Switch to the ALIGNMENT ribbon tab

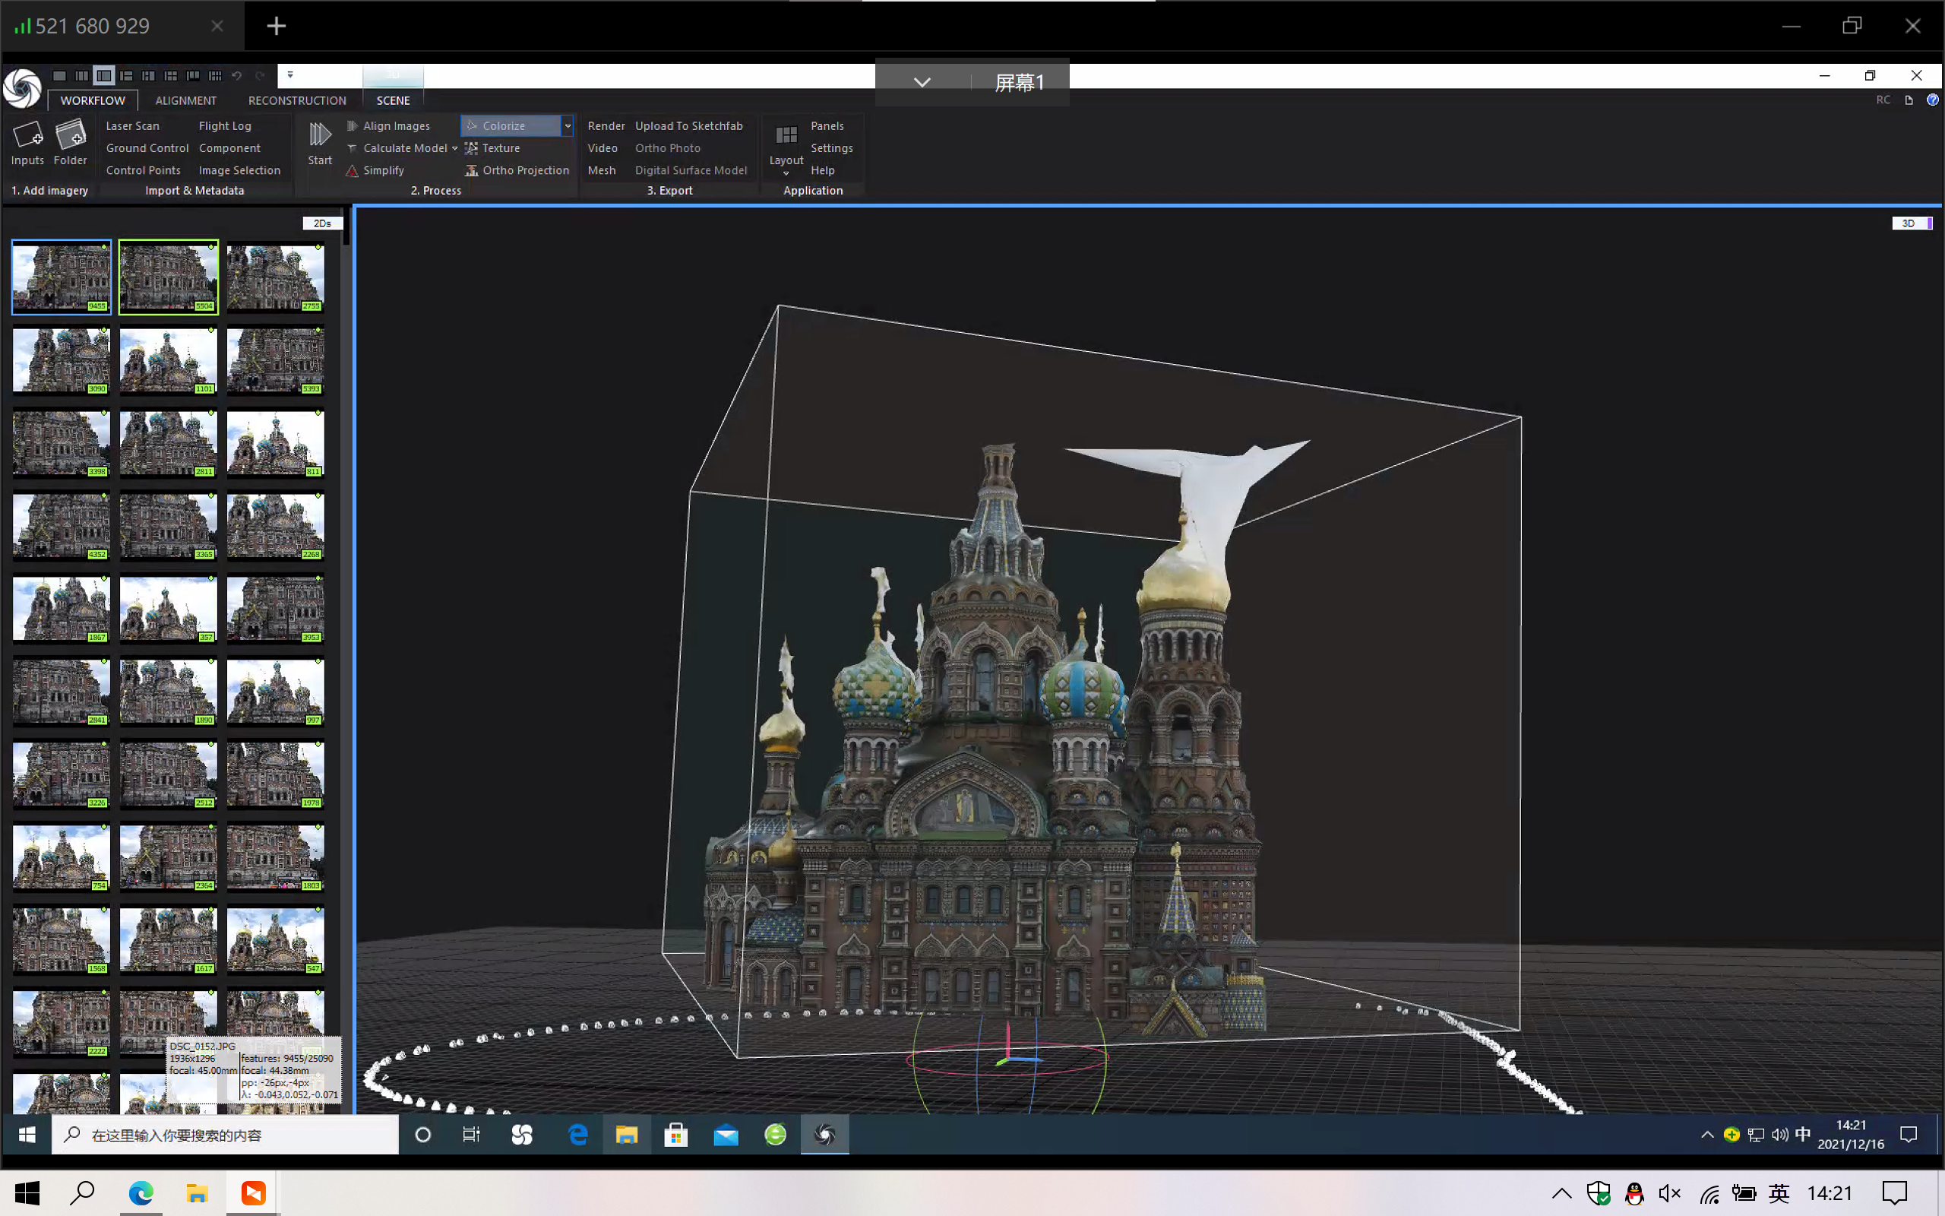pos(185,100)
